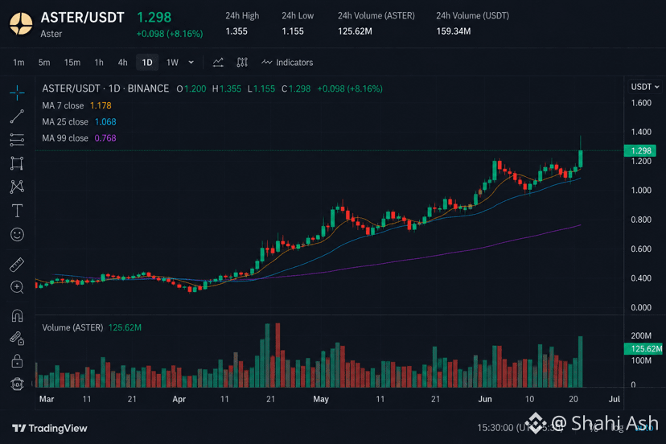Click the latest green candlestick on chart
The image size is (666, 444).
point(580,158)
